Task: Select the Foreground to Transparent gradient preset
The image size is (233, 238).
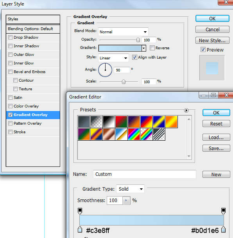Action: tap(97, 122)
